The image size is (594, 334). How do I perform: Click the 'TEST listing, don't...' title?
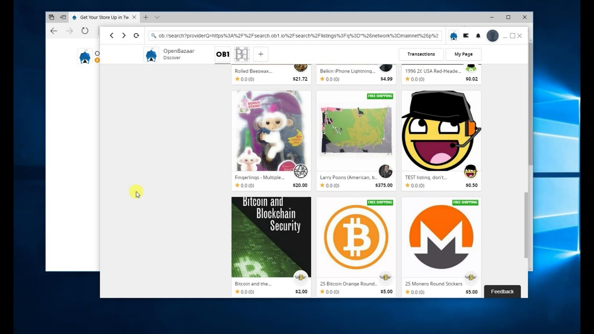pyautogui.click(x=426, y=177)
